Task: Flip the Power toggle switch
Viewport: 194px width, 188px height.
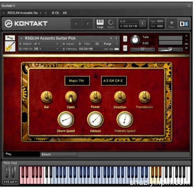Action: [95, 97]
